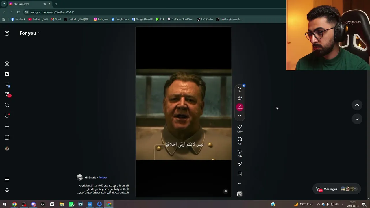Open dit8malo profile username
The width and height of the screenshot is (370, 208).
(x=90, y=177)
